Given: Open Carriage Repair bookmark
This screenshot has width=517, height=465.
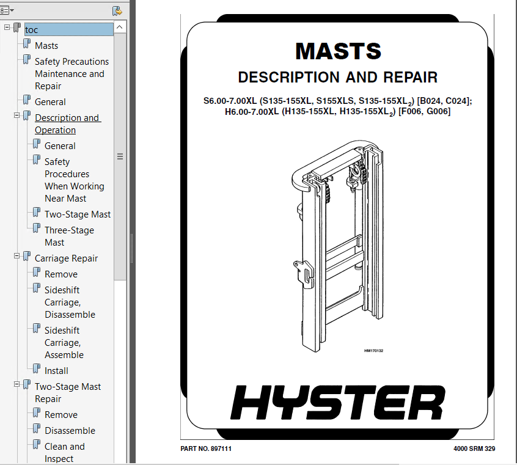Looking at the screenshot, I should pos(66,258).
